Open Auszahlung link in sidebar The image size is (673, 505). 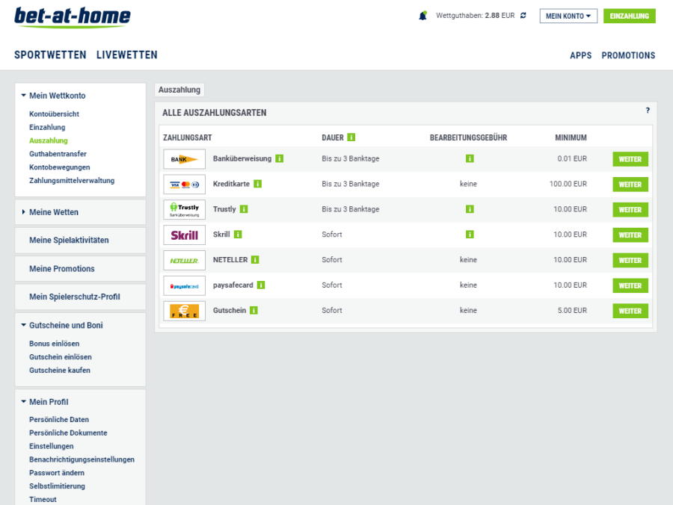point(49,140)
